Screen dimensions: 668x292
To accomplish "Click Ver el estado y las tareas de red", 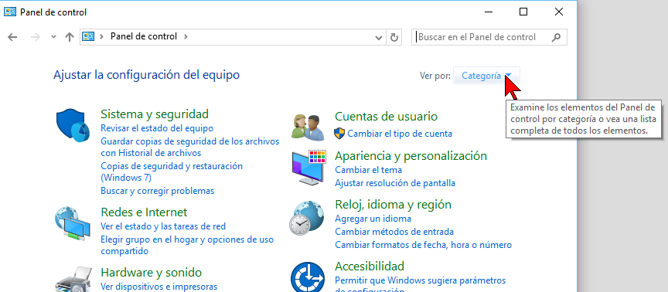I will coord(163,226).
